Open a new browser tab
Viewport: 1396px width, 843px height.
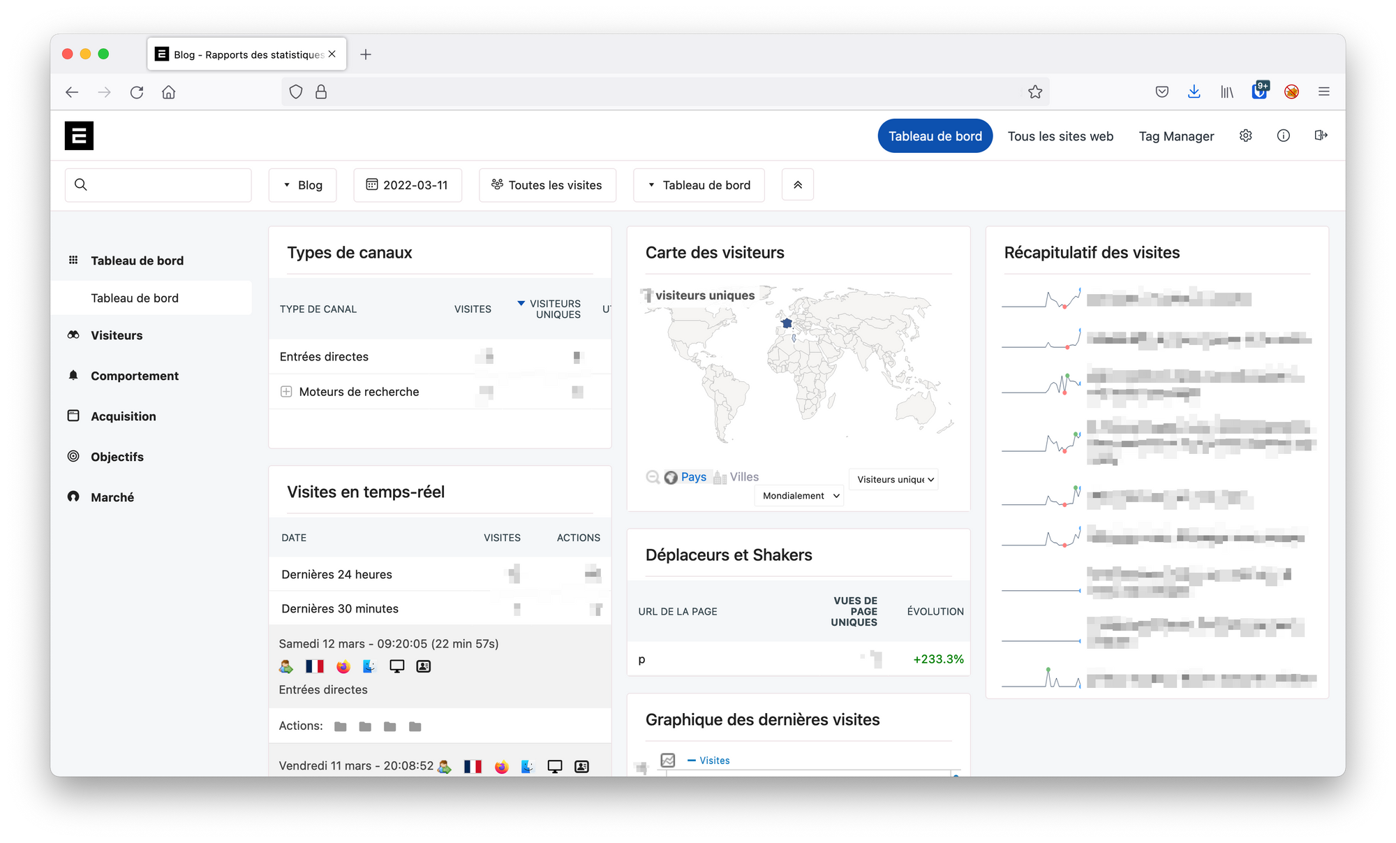[366, 54]
